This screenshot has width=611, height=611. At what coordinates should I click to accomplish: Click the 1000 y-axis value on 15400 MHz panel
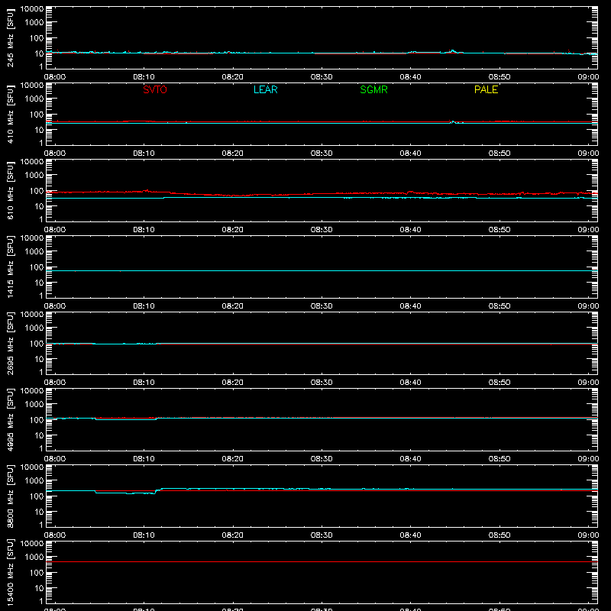point(34,558)
